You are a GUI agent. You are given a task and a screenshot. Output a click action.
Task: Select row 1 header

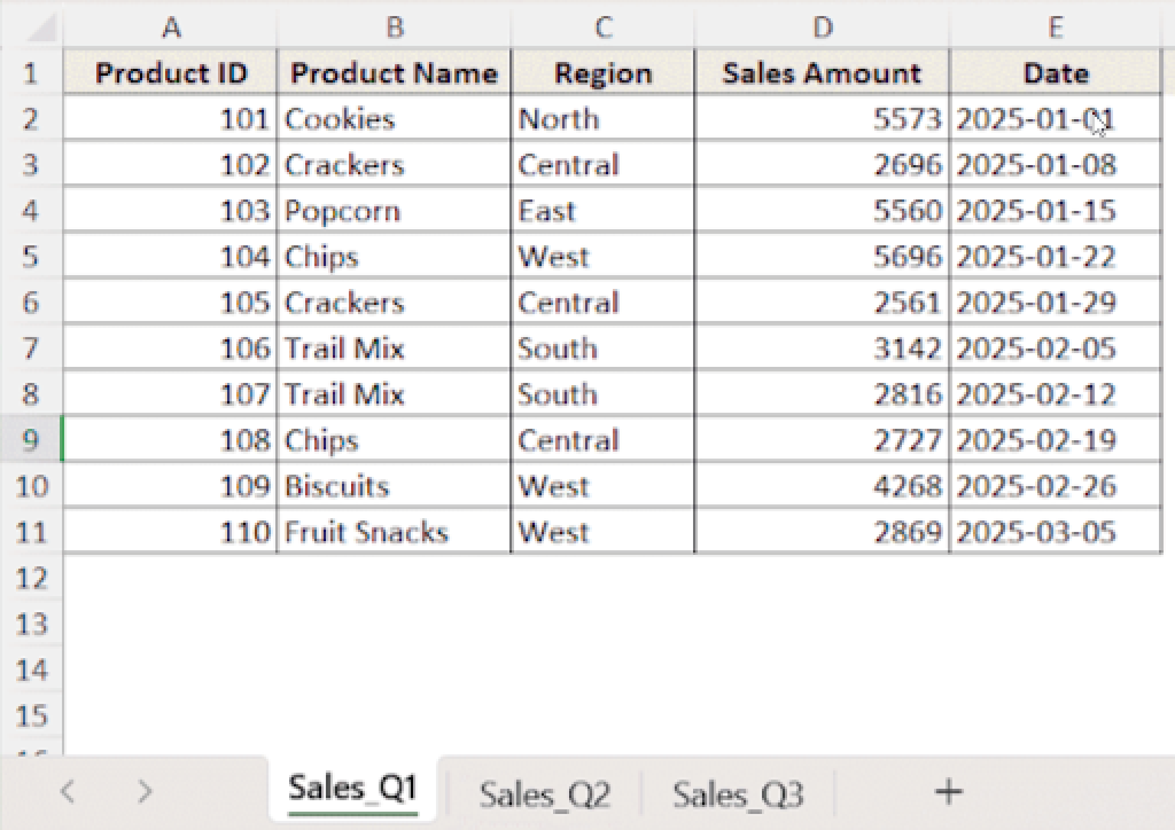tap(32, 72)
